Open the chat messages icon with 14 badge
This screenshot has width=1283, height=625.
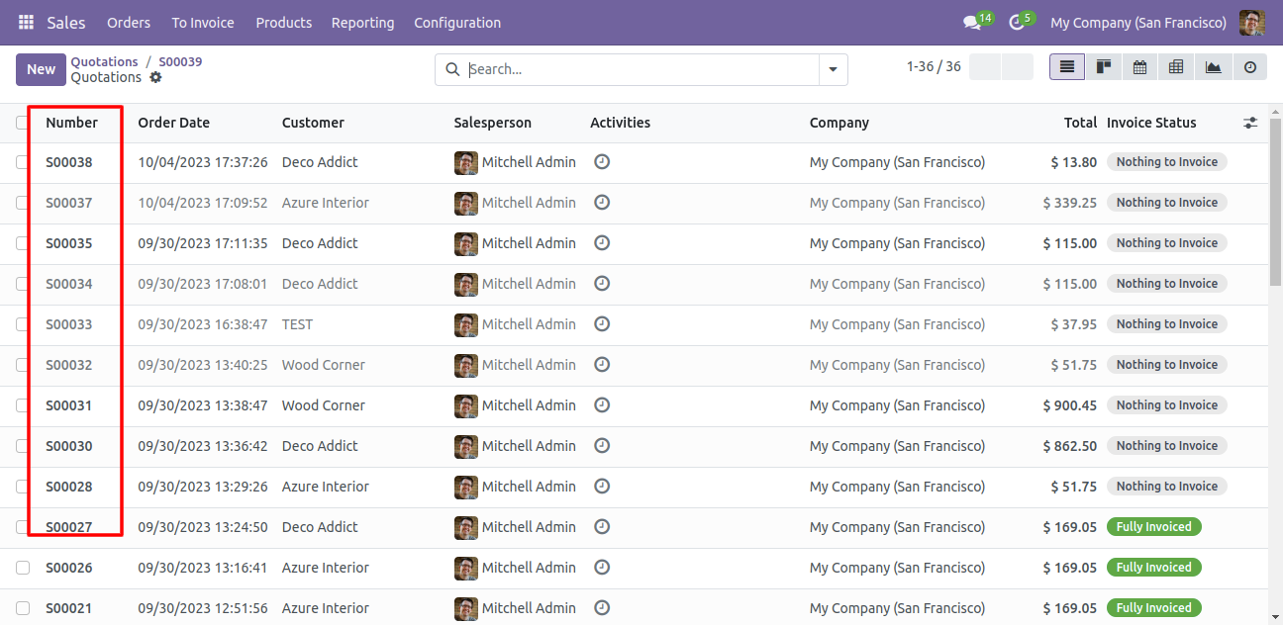(x=977, y=22)
